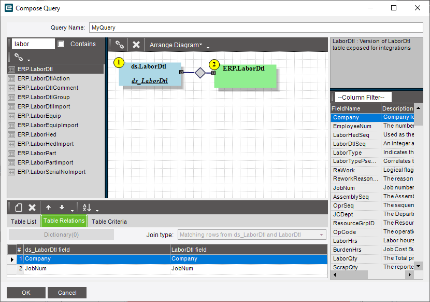Click the table icon beside ERP.LaborHed
The width and height of the screenshot is (430, 302).
point(11,134)
